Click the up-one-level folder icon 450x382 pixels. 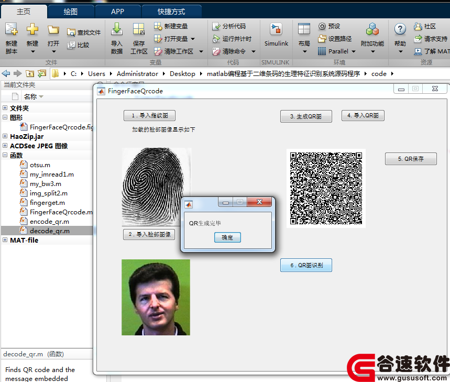[x=30, y=74]
